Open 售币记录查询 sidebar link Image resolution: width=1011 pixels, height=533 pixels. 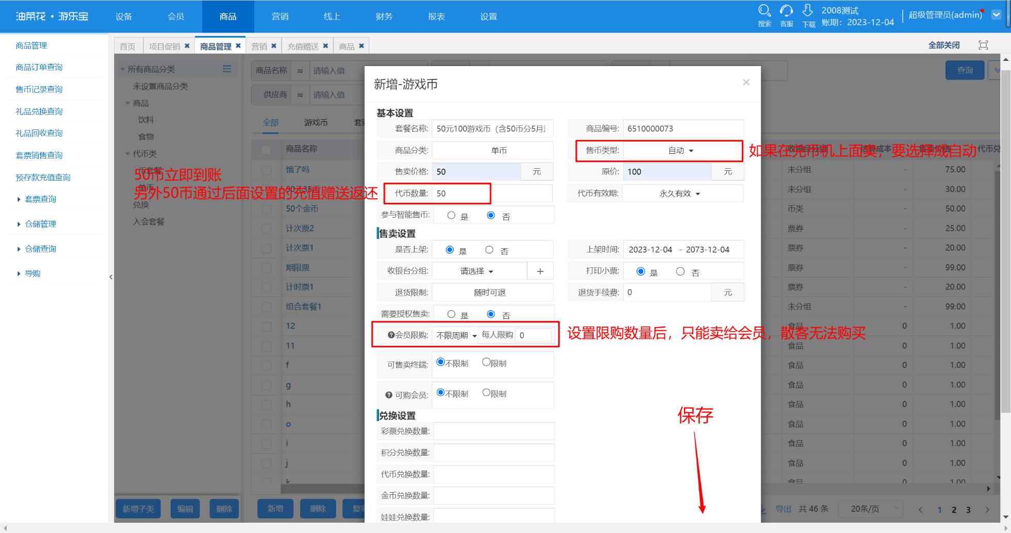(39, 89)
